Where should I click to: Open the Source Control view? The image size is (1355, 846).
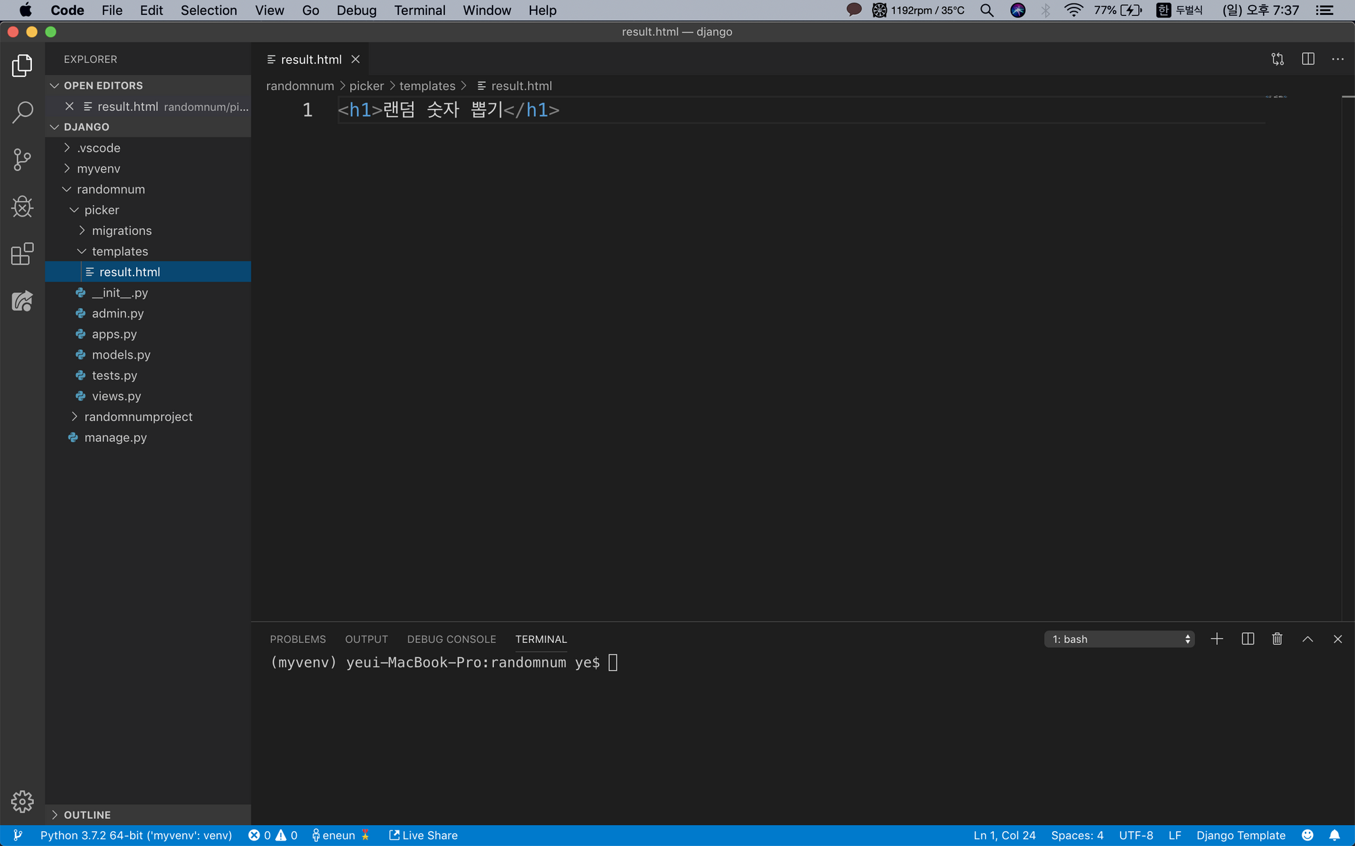[x=22, y=160]
